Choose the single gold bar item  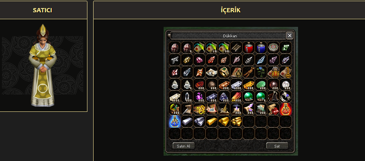pos(212,121)
